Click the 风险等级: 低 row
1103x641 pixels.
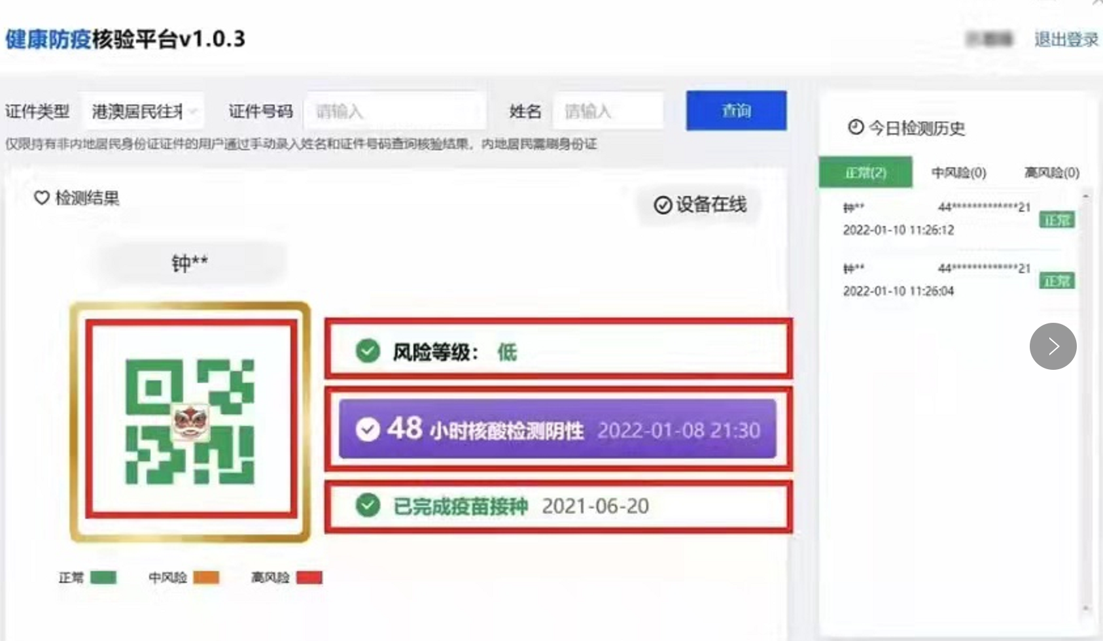558,348
